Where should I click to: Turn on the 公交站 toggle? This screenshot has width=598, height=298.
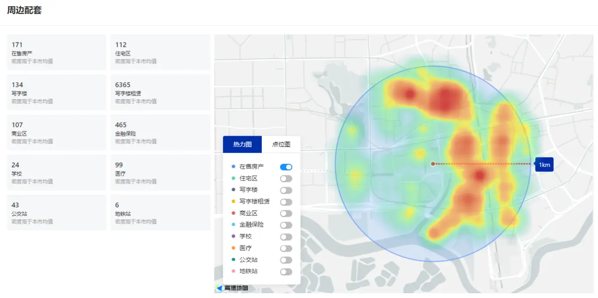pos(286,260)
